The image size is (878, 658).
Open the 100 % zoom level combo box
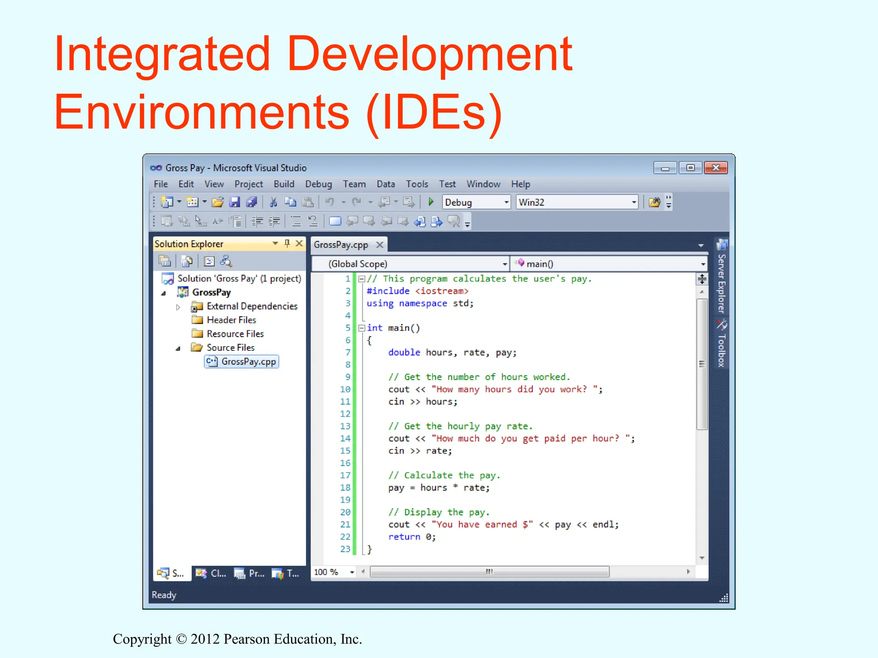pos(352,572)
